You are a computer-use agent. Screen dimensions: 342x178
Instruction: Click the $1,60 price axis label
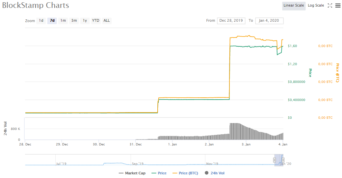(292, 46)
